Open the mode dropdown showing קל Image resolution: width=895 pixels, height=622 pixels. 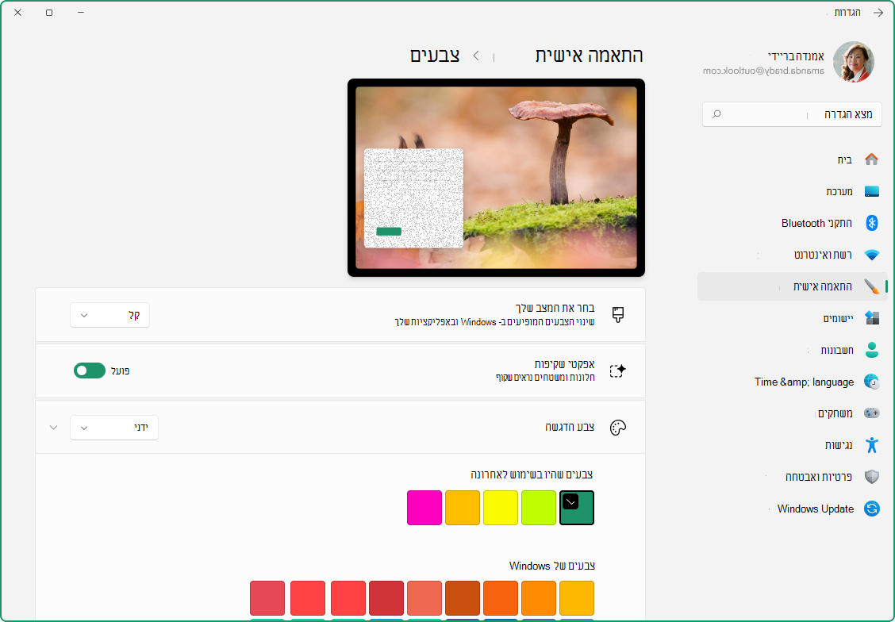tap(109, 315)
